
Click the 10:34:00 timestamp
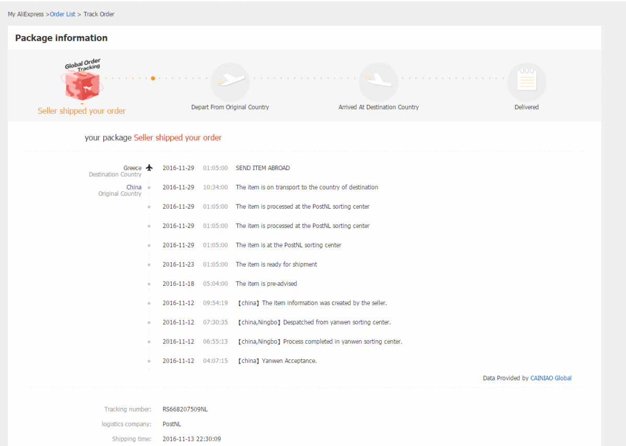coord(215,187)
